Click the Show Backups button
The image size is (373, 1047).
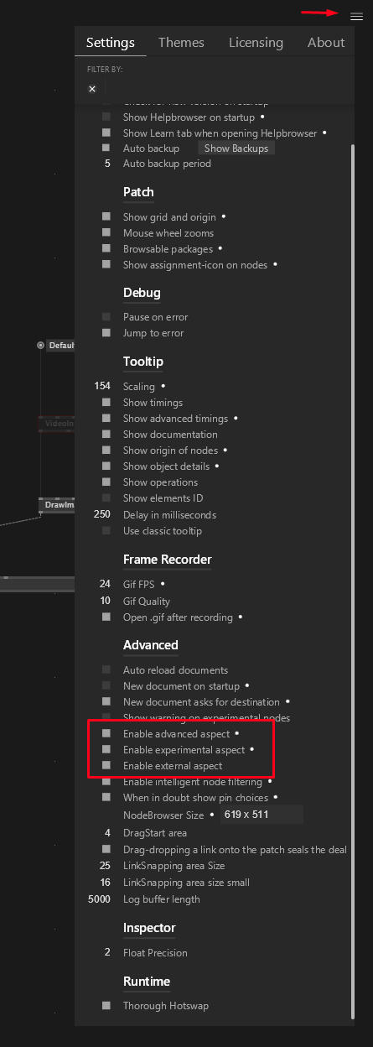[236, 148]
